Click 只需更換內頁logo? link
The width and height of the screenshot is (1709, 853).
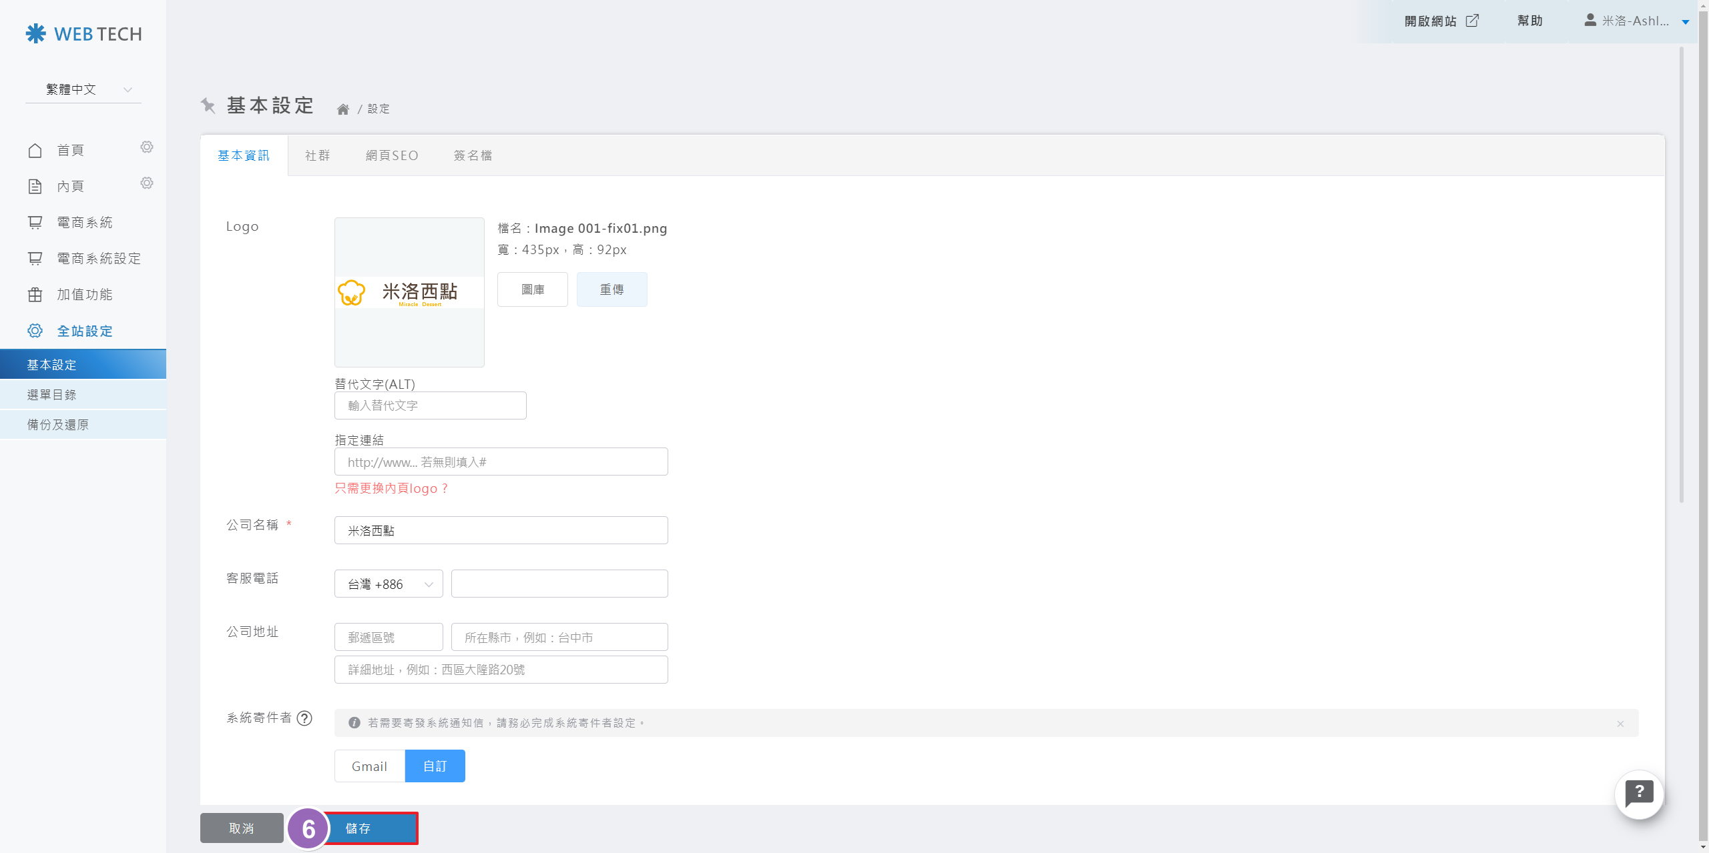click(391, 489)
